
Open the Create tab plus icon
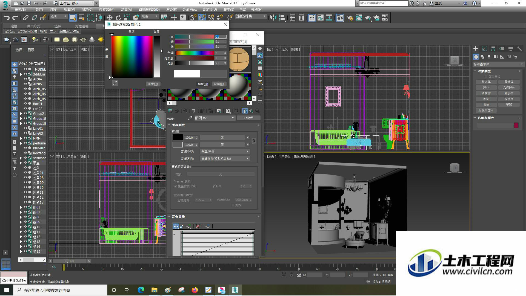coord(476,49)
